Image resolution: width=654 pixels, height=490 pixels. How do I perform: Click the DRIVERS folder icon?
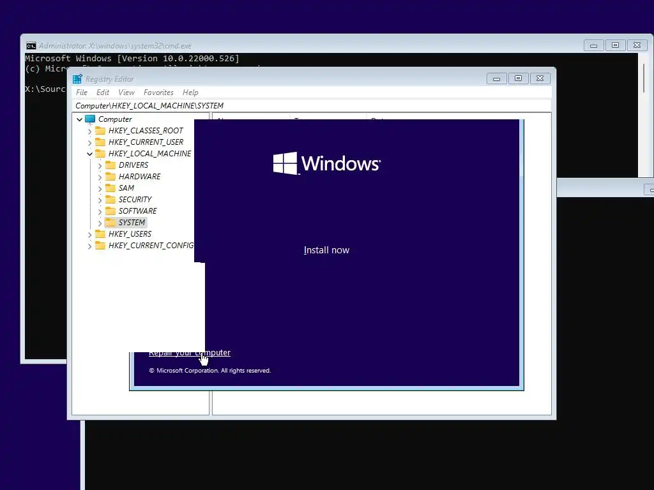[x=110, y=165]
